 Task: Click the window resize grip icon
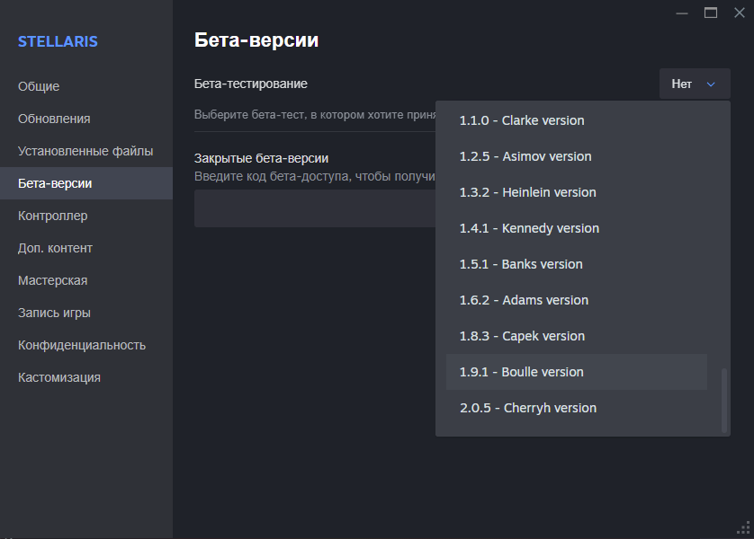tap(743, 528)
